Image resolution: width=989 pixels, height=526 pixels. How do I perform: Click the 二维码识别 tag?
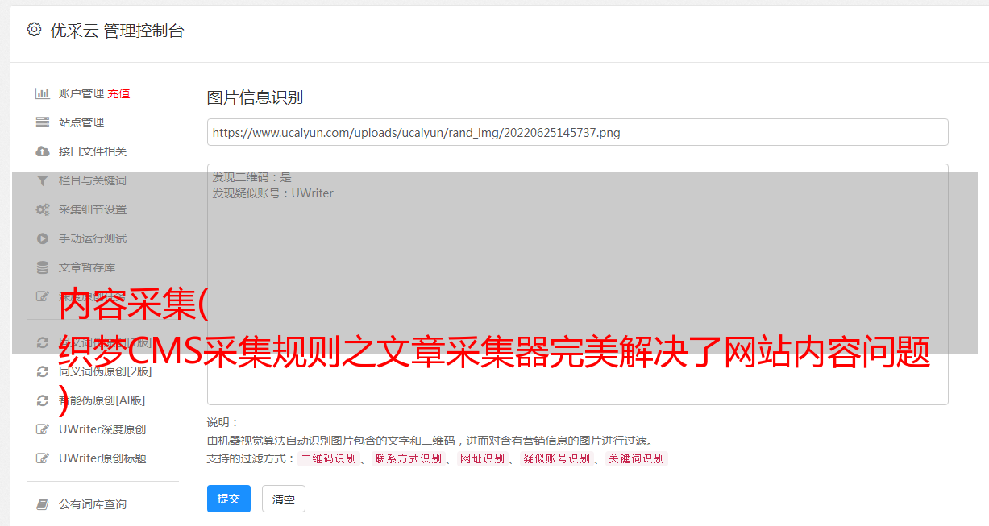[x=328, y=458]
